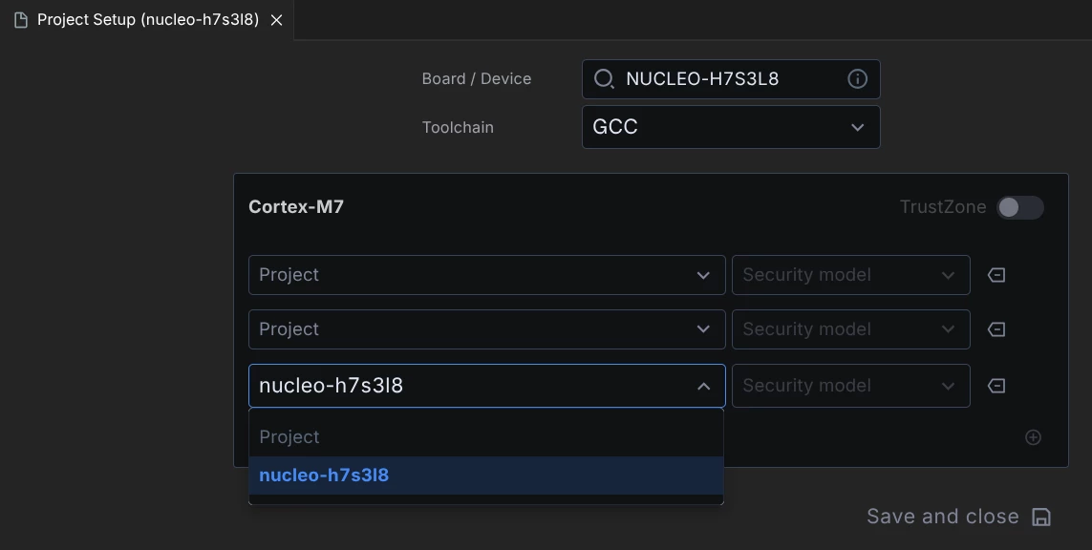Enable the TrustZone toggle

[1019, 207]
